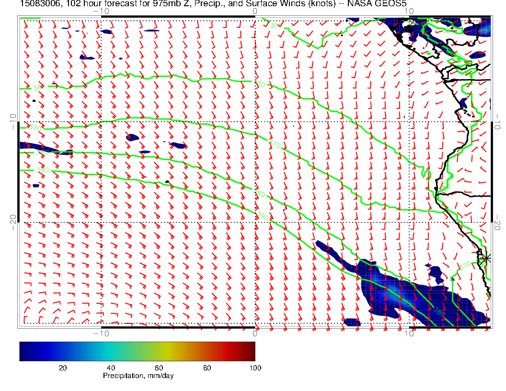Pick the yellow section of precipitation colorbar
This screenshot has height=391, width=506.
tap(168, 351)
